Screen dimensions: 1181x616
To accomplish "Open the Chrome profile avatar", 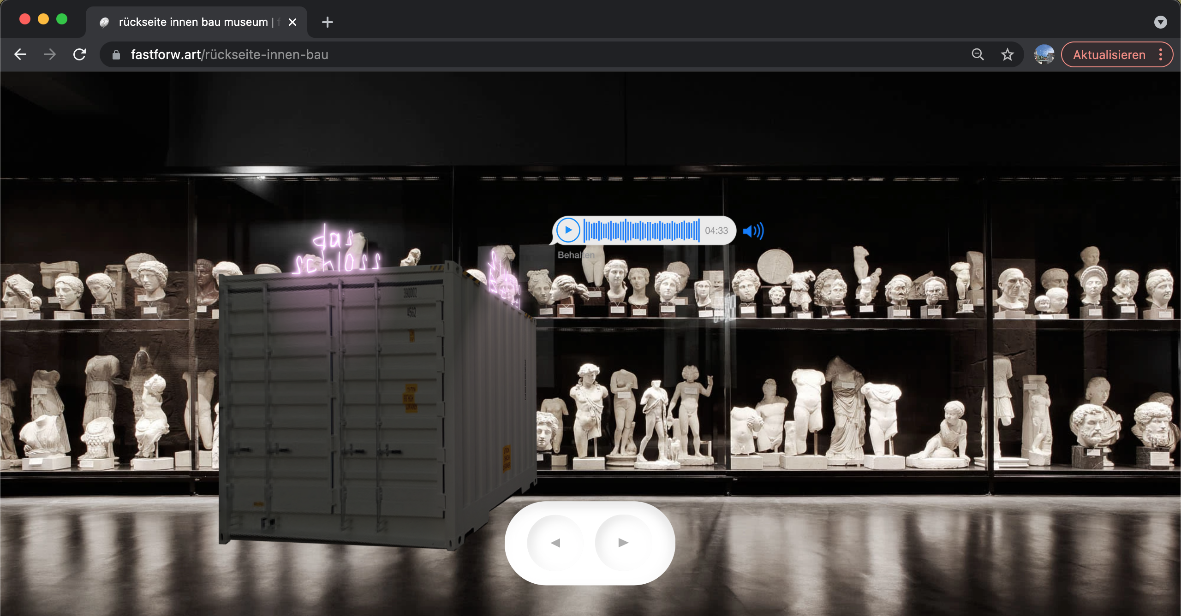I will [x=1044, y=55].
